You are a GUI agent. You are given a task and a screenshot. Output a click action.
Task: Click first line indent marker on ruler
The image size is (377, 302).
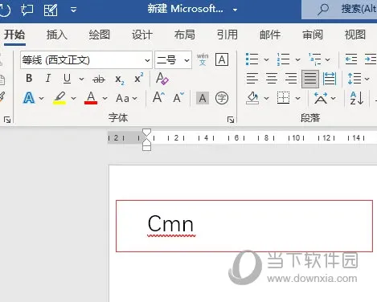click(x=146, y=132)
